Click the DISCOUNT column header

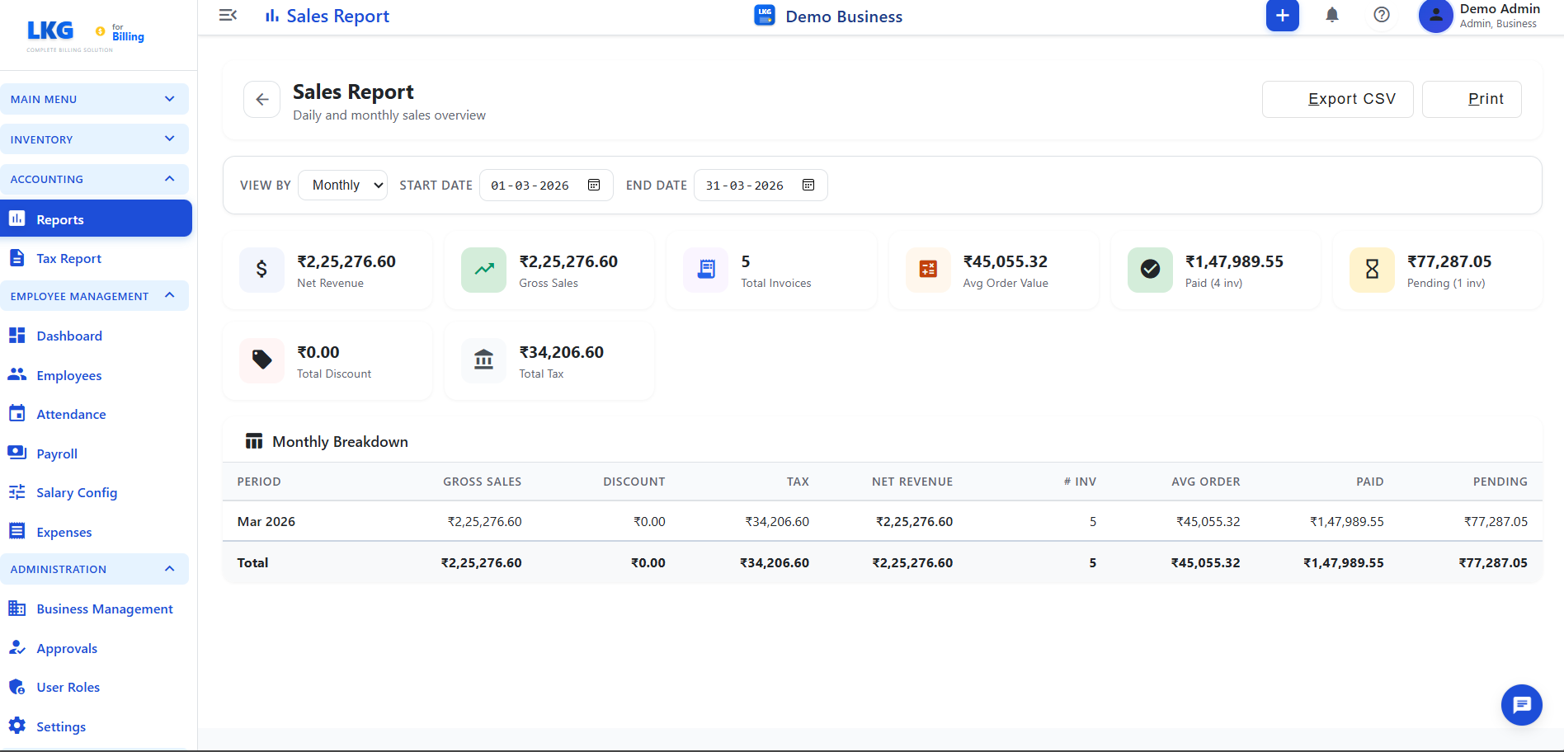tap(634, 482)
